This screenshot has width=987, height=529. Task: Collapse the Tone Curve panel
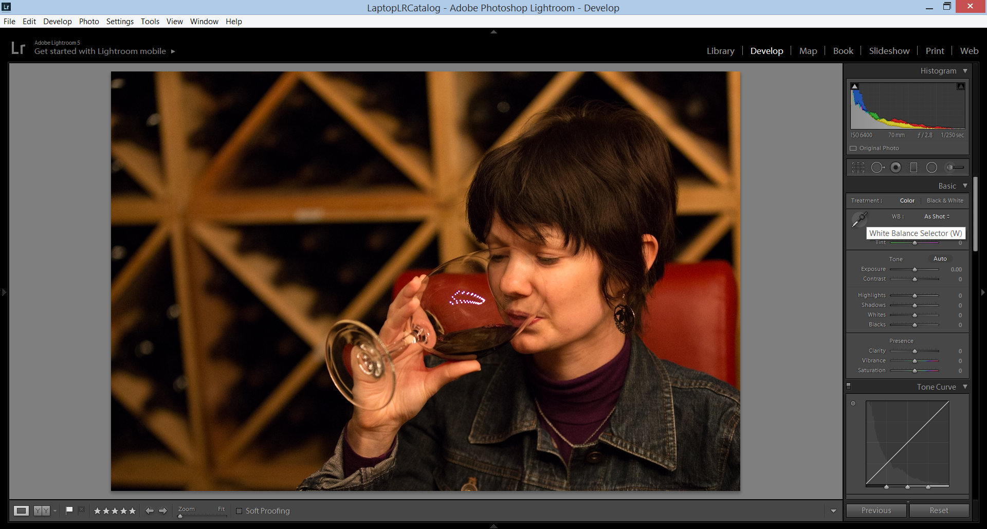[965, 387]
